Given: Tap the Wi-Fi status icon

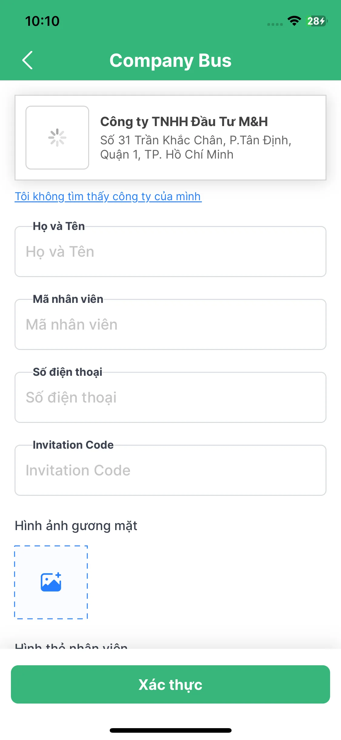Looking at the screenshot, I should tap(294, 21).
